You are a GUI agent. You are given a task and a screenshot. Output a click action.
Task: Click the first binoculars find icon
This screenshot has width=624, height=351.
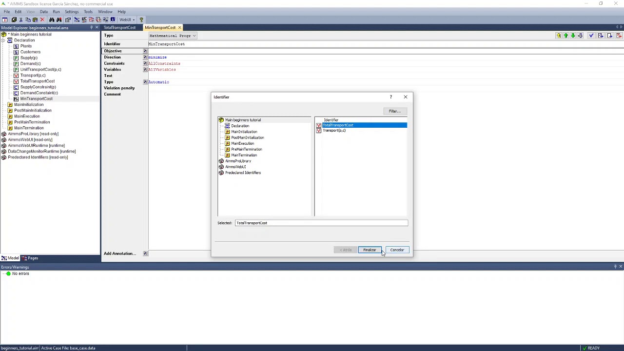click(x=52, y=20)
